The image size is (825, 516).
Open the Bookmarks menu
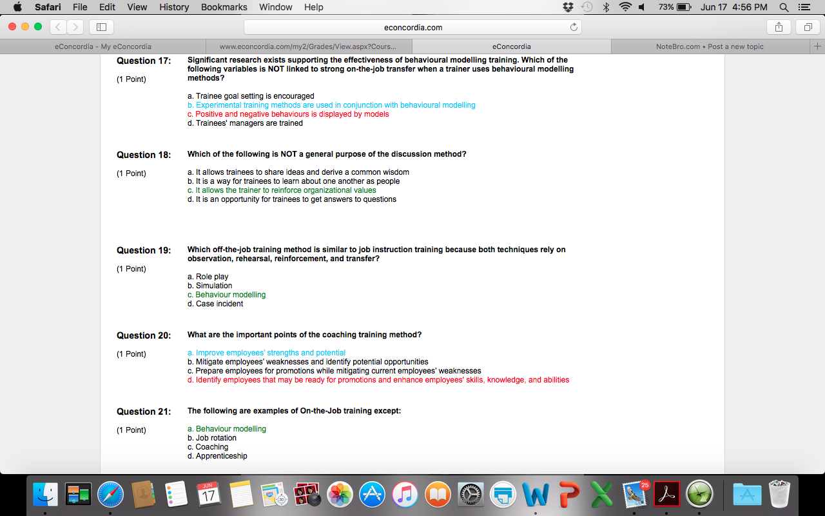click(x=224, y=7)
